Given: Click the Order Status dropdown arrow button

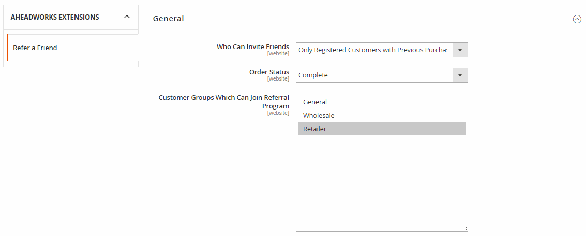Looking at the screenshot, I should click(x=460, y=75).
